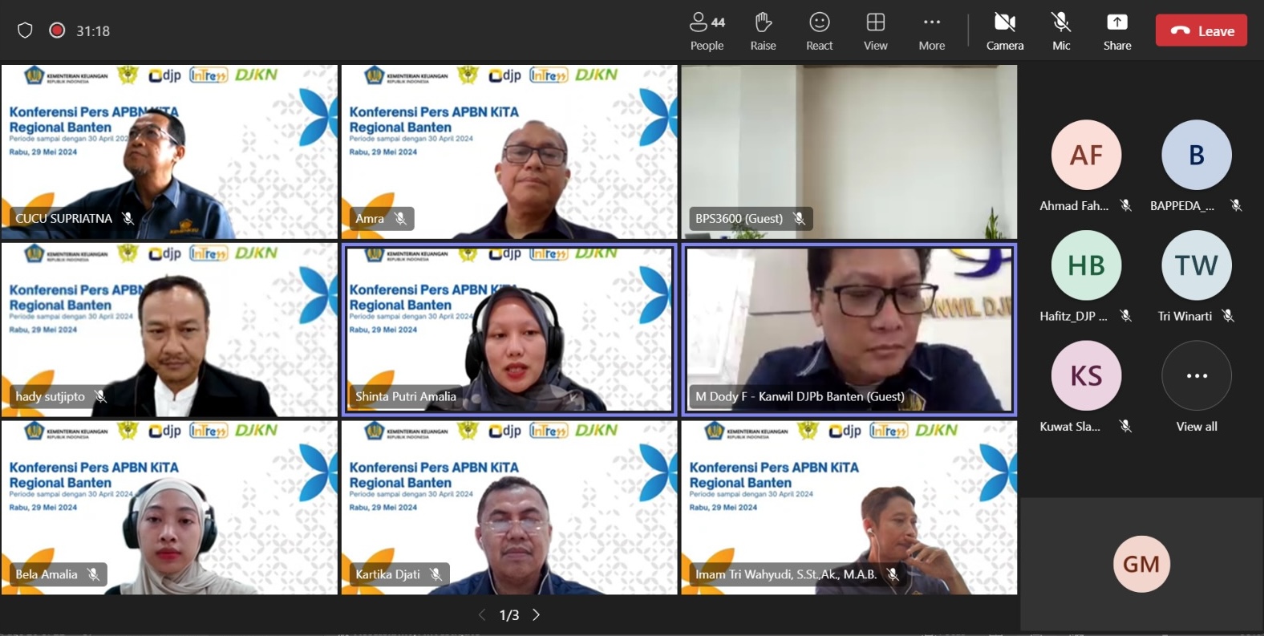Image resolution: width=1264 pixels, height=636 pixels.
Task: Raise your hand in the meeting
Action: pyautogui.click(x=763, y=31)
